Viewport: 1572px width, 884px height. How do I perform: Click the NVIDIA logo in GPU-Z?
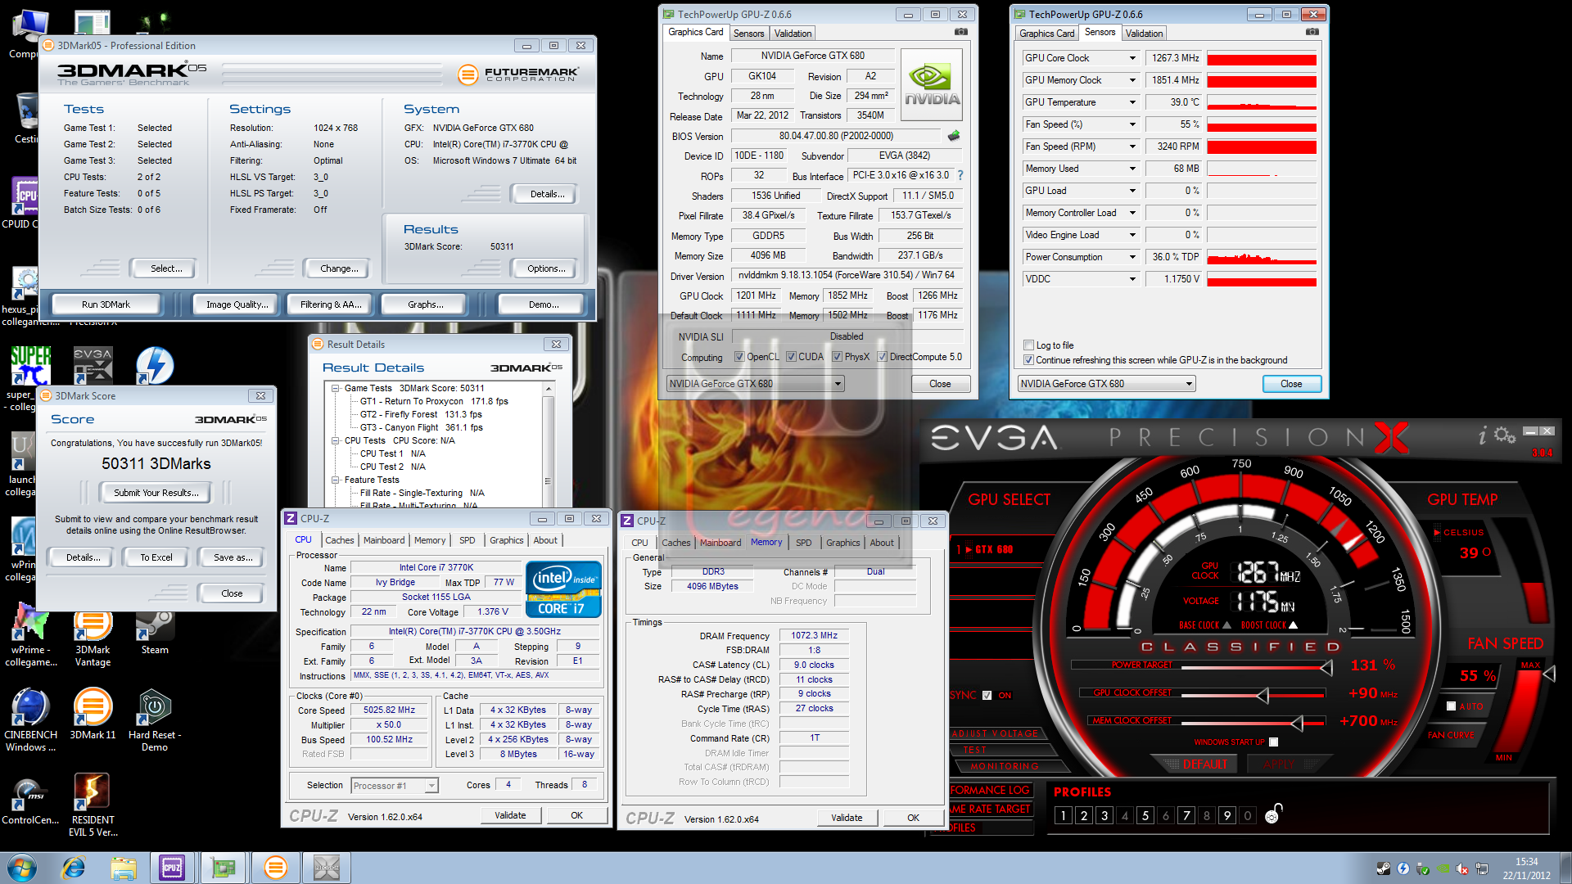(932, 86)
